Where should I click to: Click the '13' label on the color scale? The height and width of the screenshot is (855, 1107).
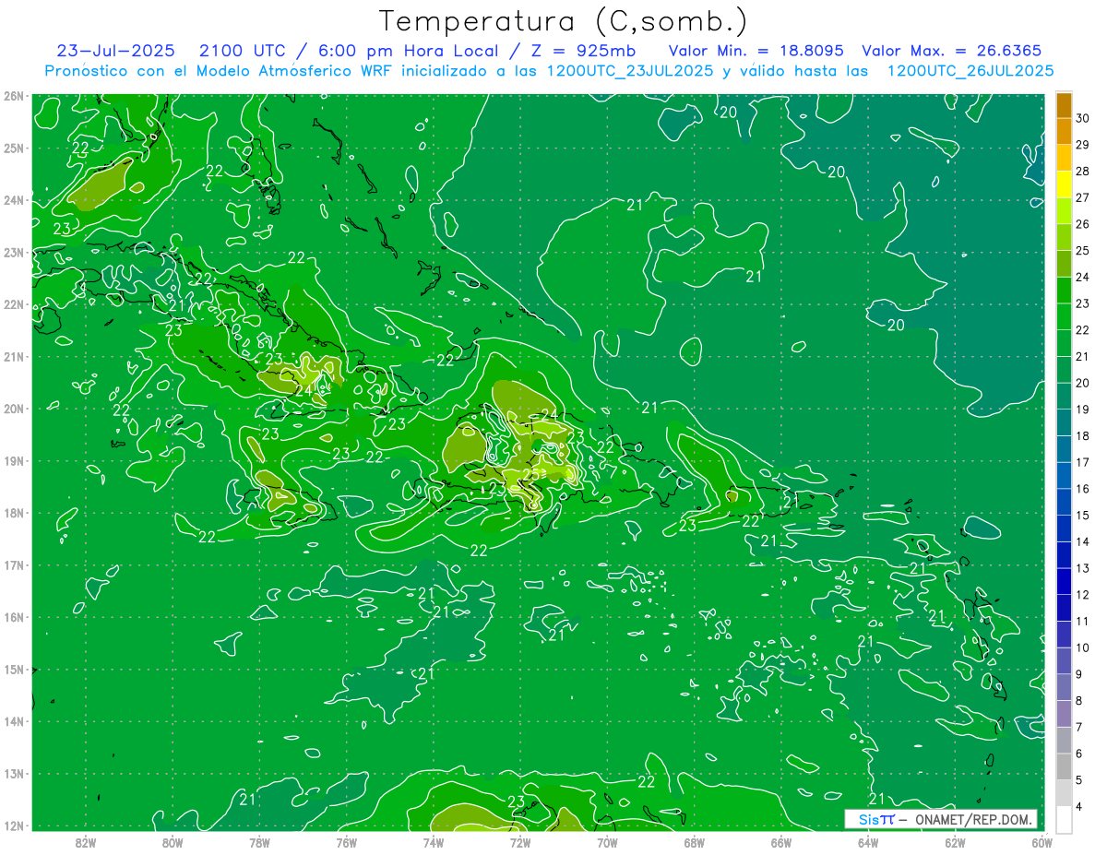point(1083,568)
